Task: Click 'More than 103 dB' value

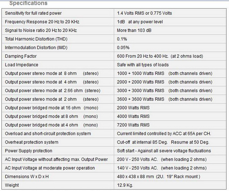Action: click(x=134, y=30)
